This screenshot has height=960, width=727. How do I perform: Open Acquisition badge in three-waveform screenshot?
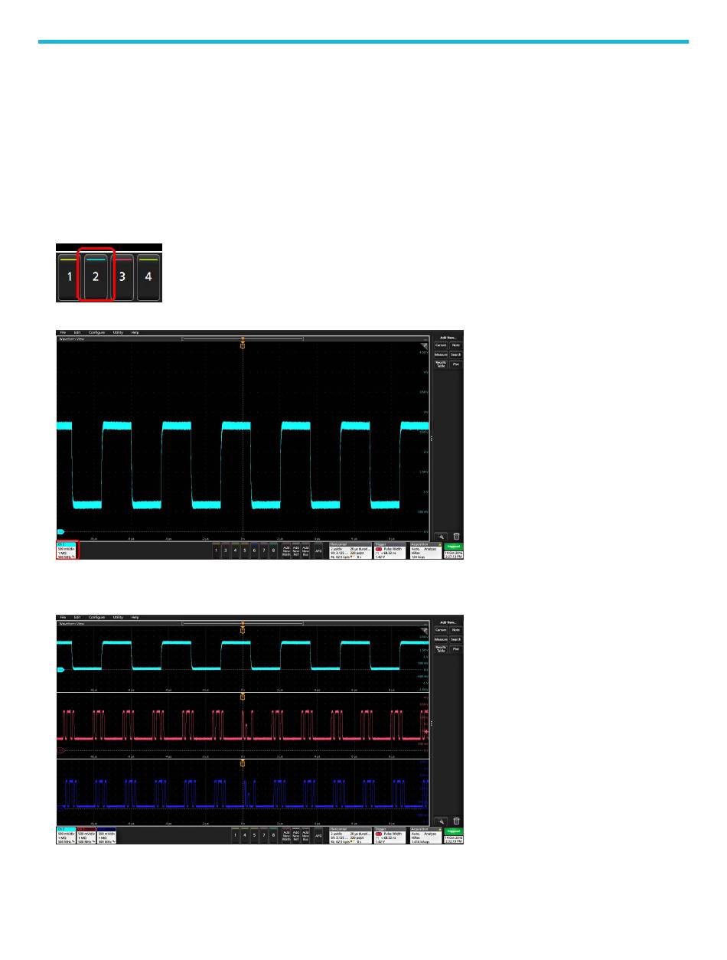[x=425, y=836]
